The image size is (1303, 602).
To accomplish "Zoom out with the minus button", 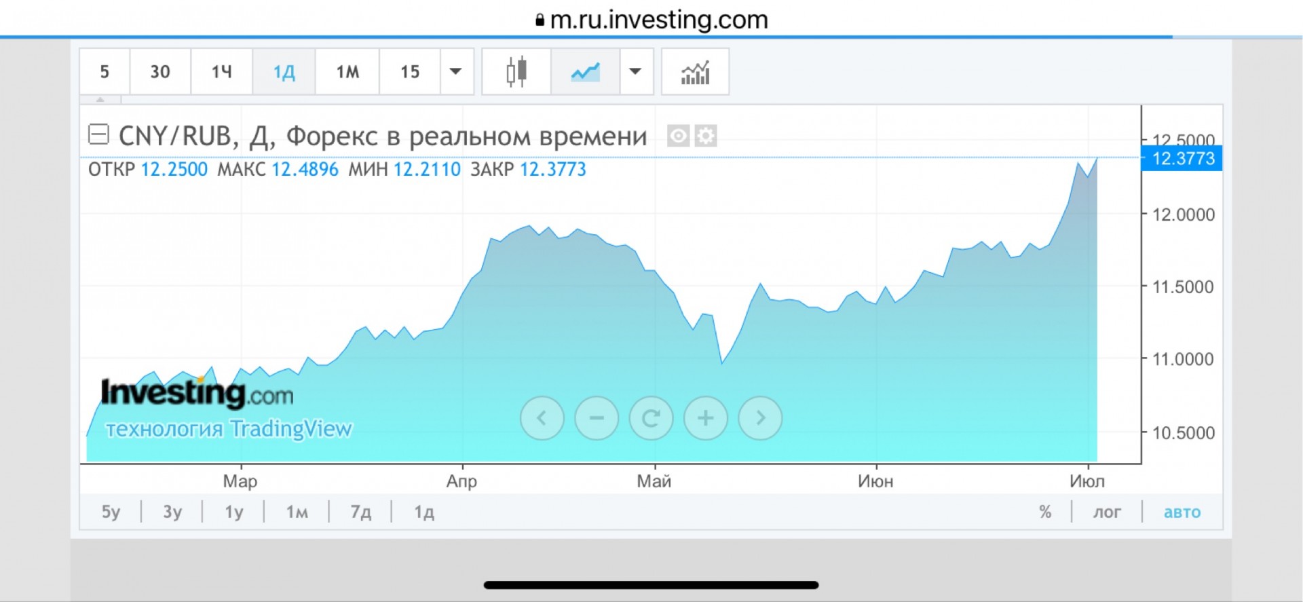I will click(597, 418).
